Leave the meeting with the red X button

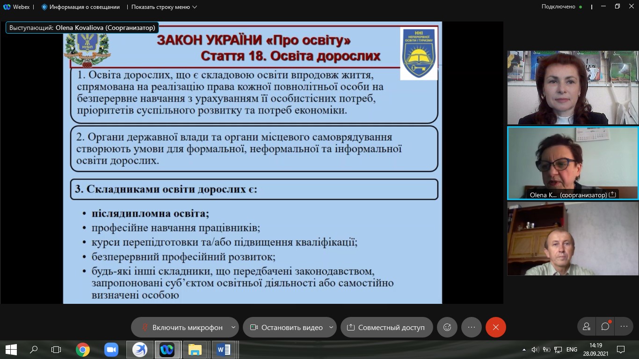point(496,327)
